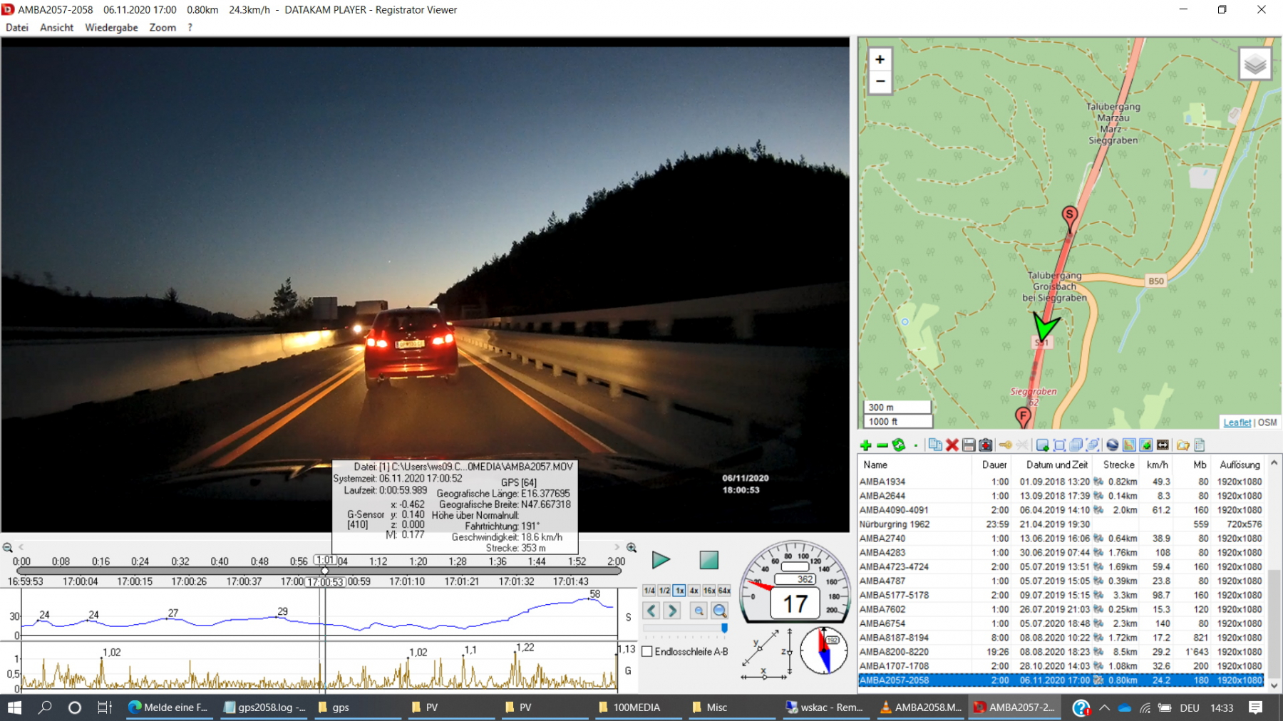This screenshot has height=721, width=1283.
Task: Set playback speed to 1/2
Action: coord(664,591)
